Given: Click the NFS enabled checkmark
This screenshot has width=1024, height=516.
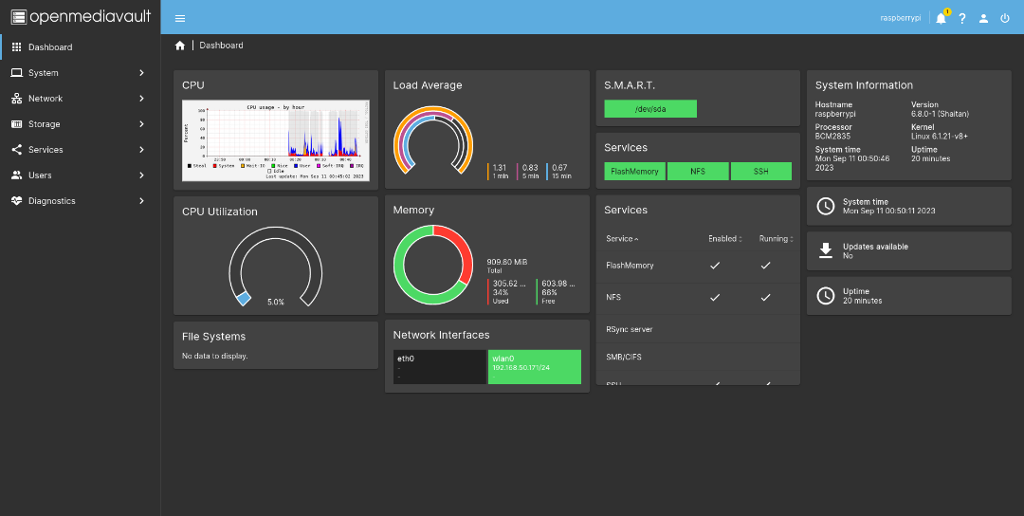Looking at the screenshot, I should click(x=715, y=297).
